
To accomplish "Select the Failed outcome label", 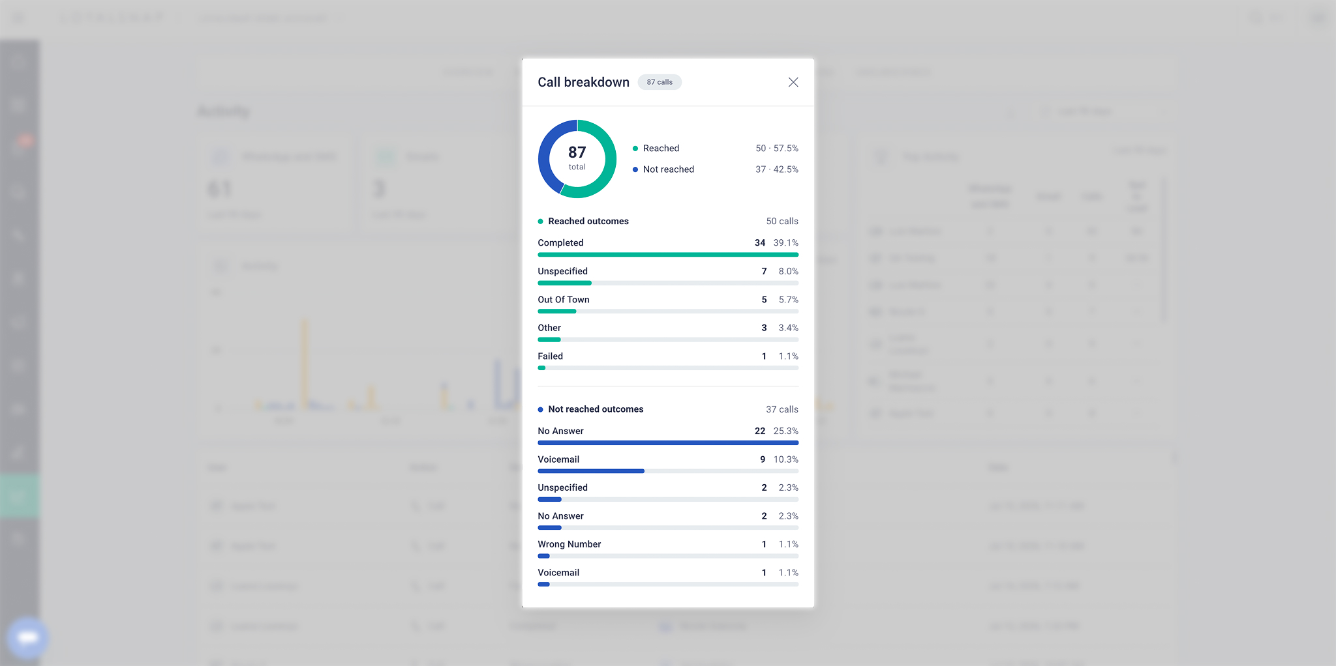I will [x=550, y=356].
